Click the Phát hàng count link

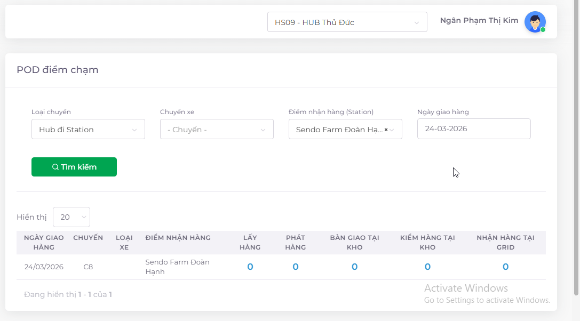point(296,267)
